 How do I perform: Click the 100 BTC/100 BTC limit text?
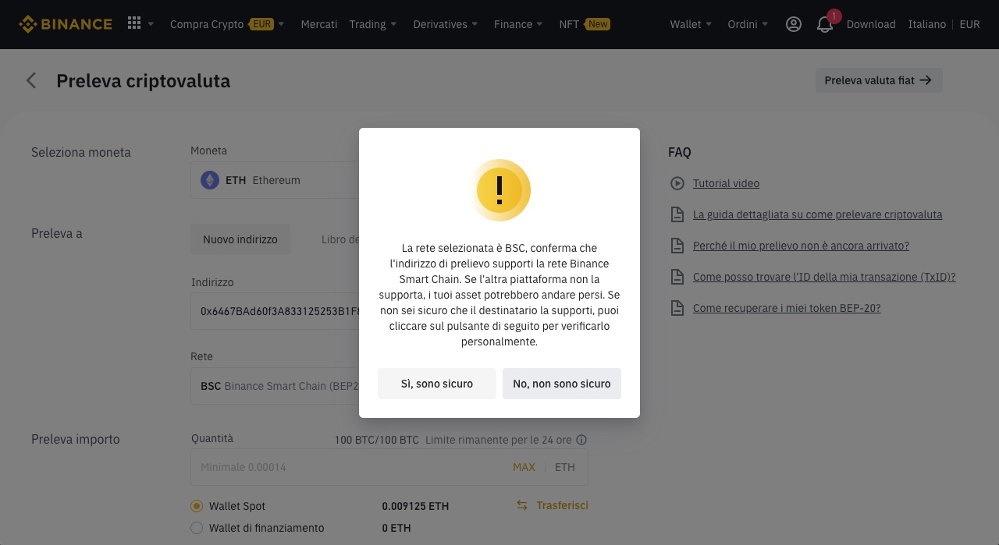coord(377,440)
